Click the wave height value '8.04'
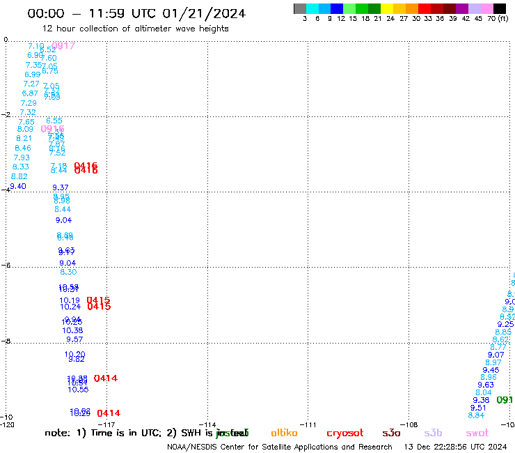Image resolution: width=515 pixels, height=453 pixels. click(484, 392)
